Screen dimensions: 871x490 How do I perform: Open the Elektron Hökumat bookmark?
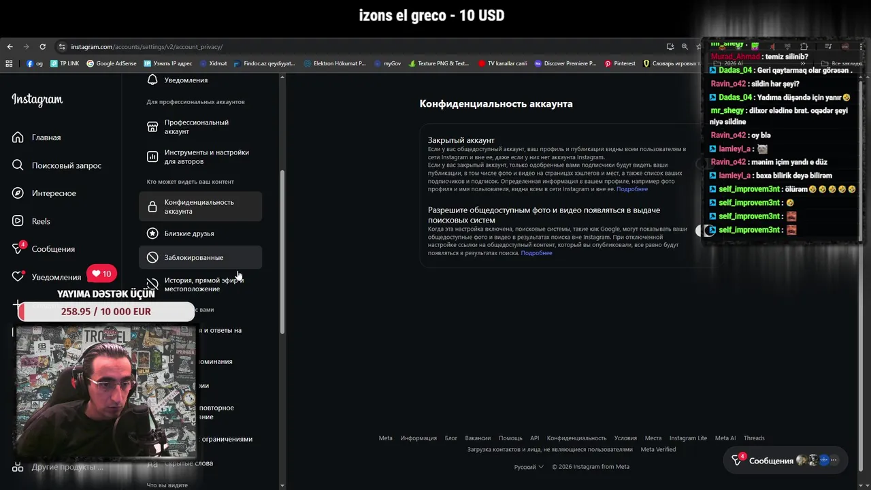(335, 63)
